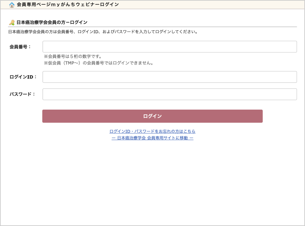
Task: Click the 5桁の数字 member number hint
Action: (x=73, y=56)
